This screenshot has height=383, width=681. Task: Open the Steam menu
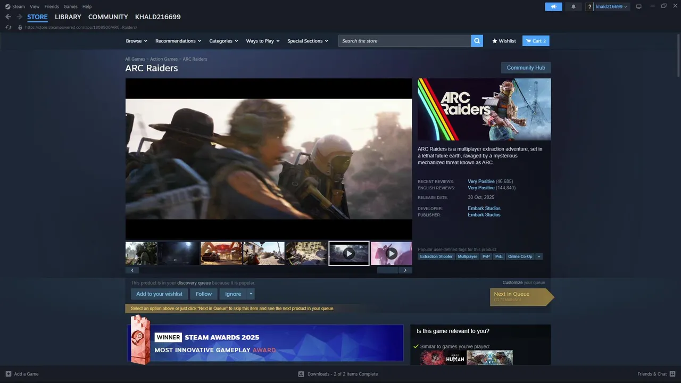coord(19,6)
